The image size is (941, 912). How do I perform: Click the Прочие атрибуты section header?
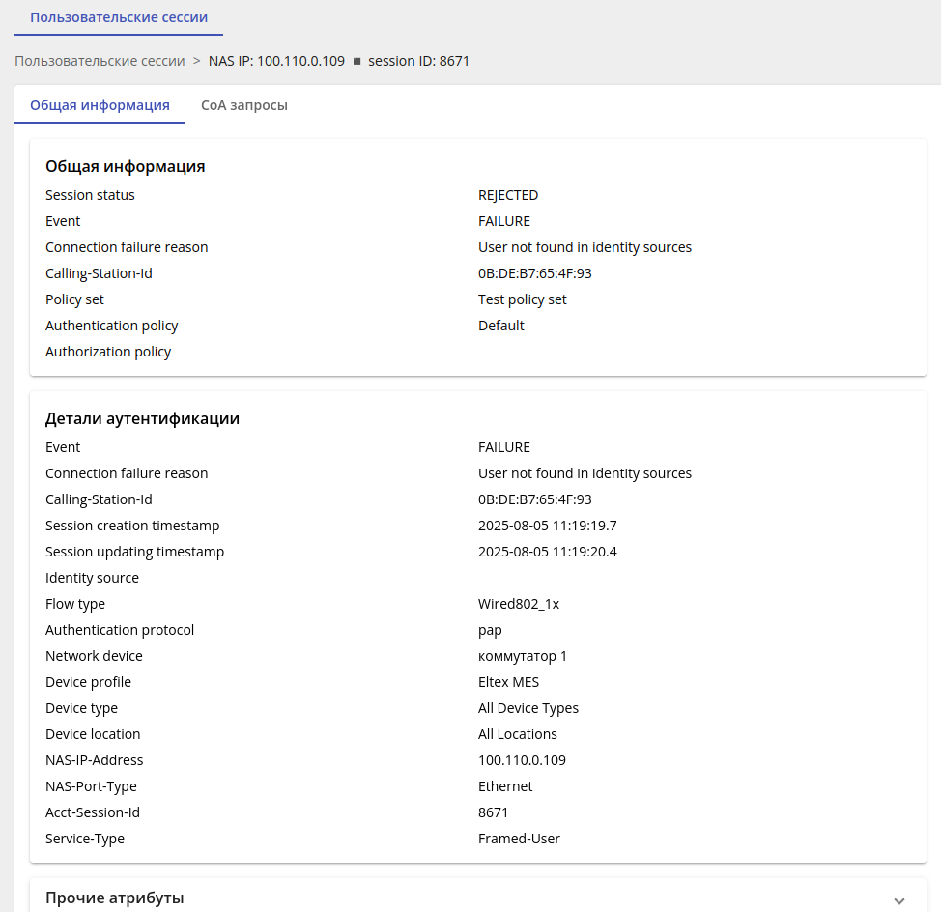pos(115,898)
